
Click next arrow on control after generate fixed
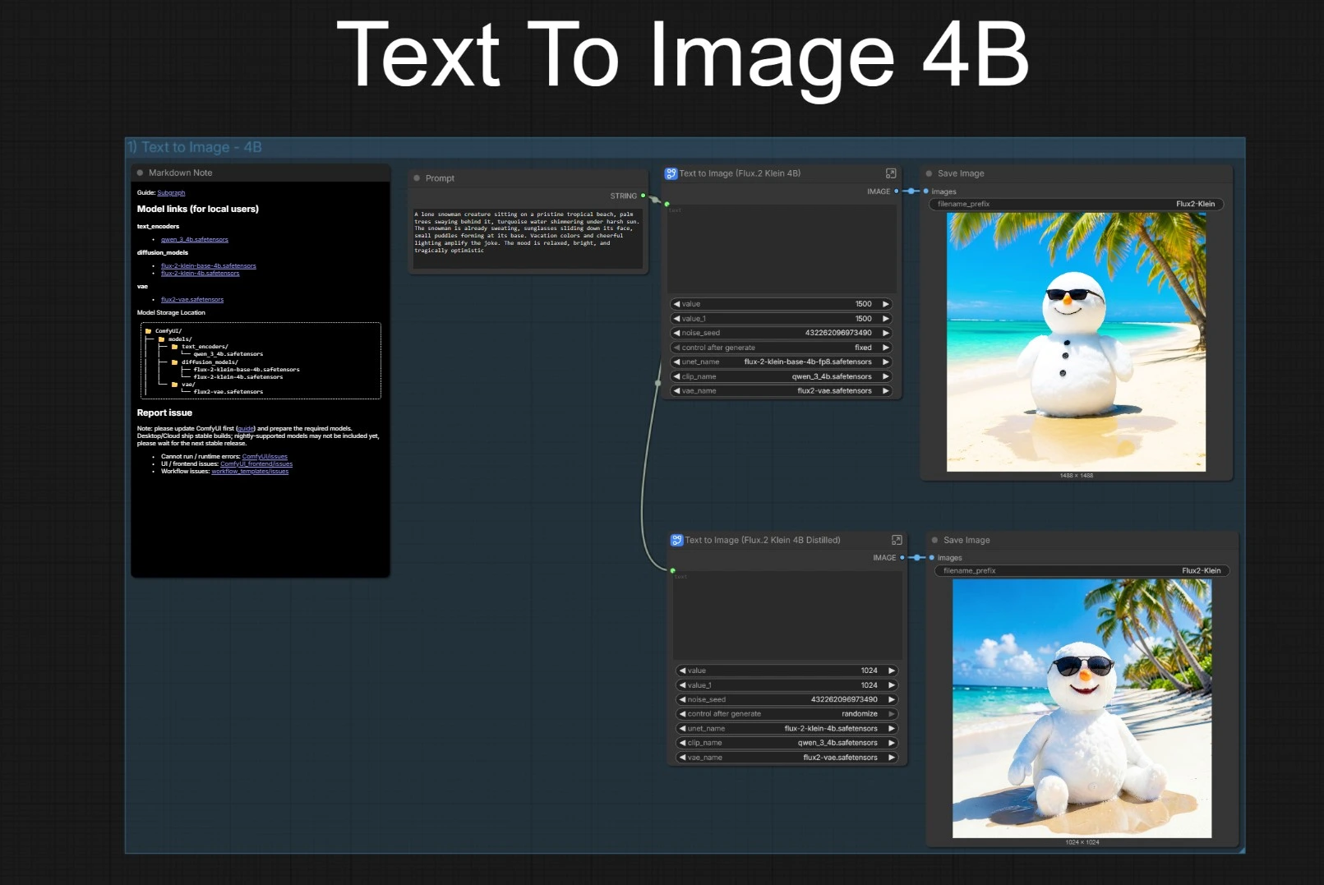pos(886,348)
